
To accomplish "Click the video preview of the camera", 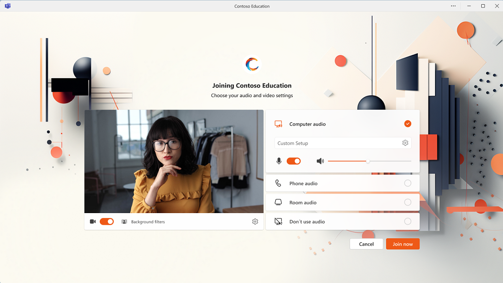I will pos(174,162).
